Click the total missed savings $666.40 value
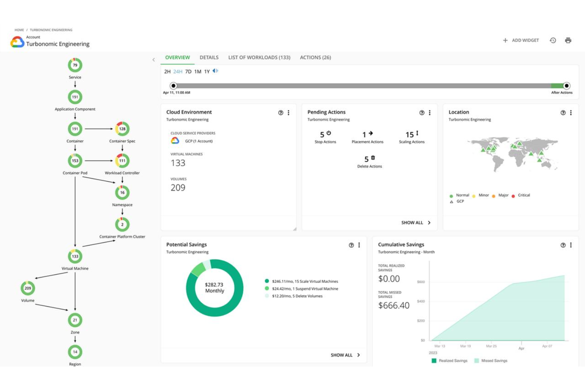The image size is (585, 390). coord(394,305)
